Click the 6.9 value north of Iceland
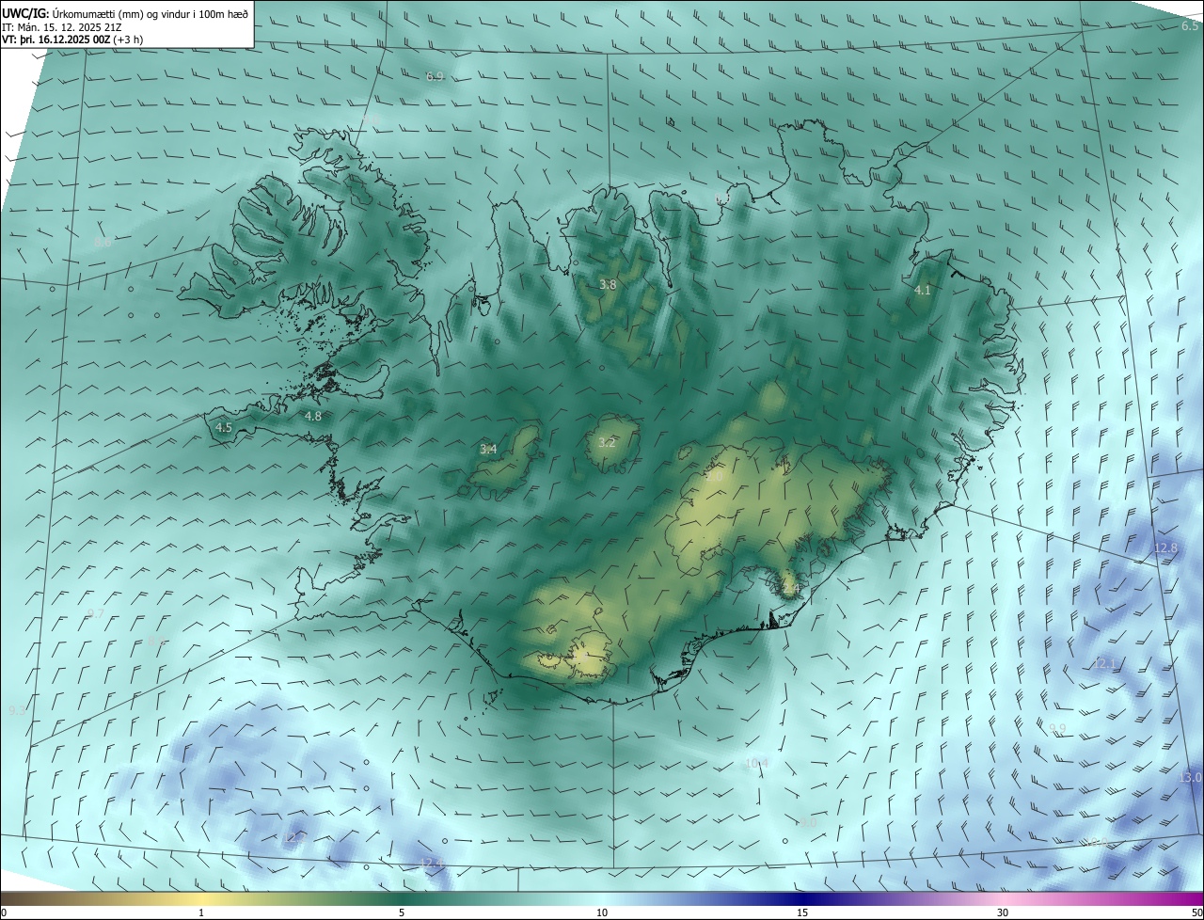The width and height of the screenshot is (1204, 920). tap(435, 77)
